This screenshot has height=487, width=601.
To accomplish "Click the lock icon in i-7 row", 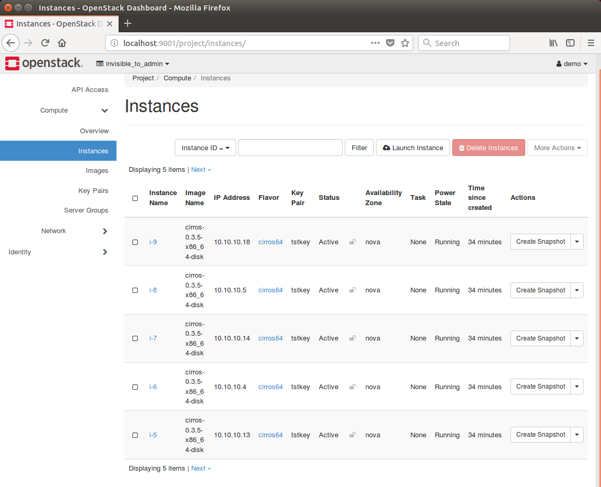I will pyautogui.click(x=353, y=338).
